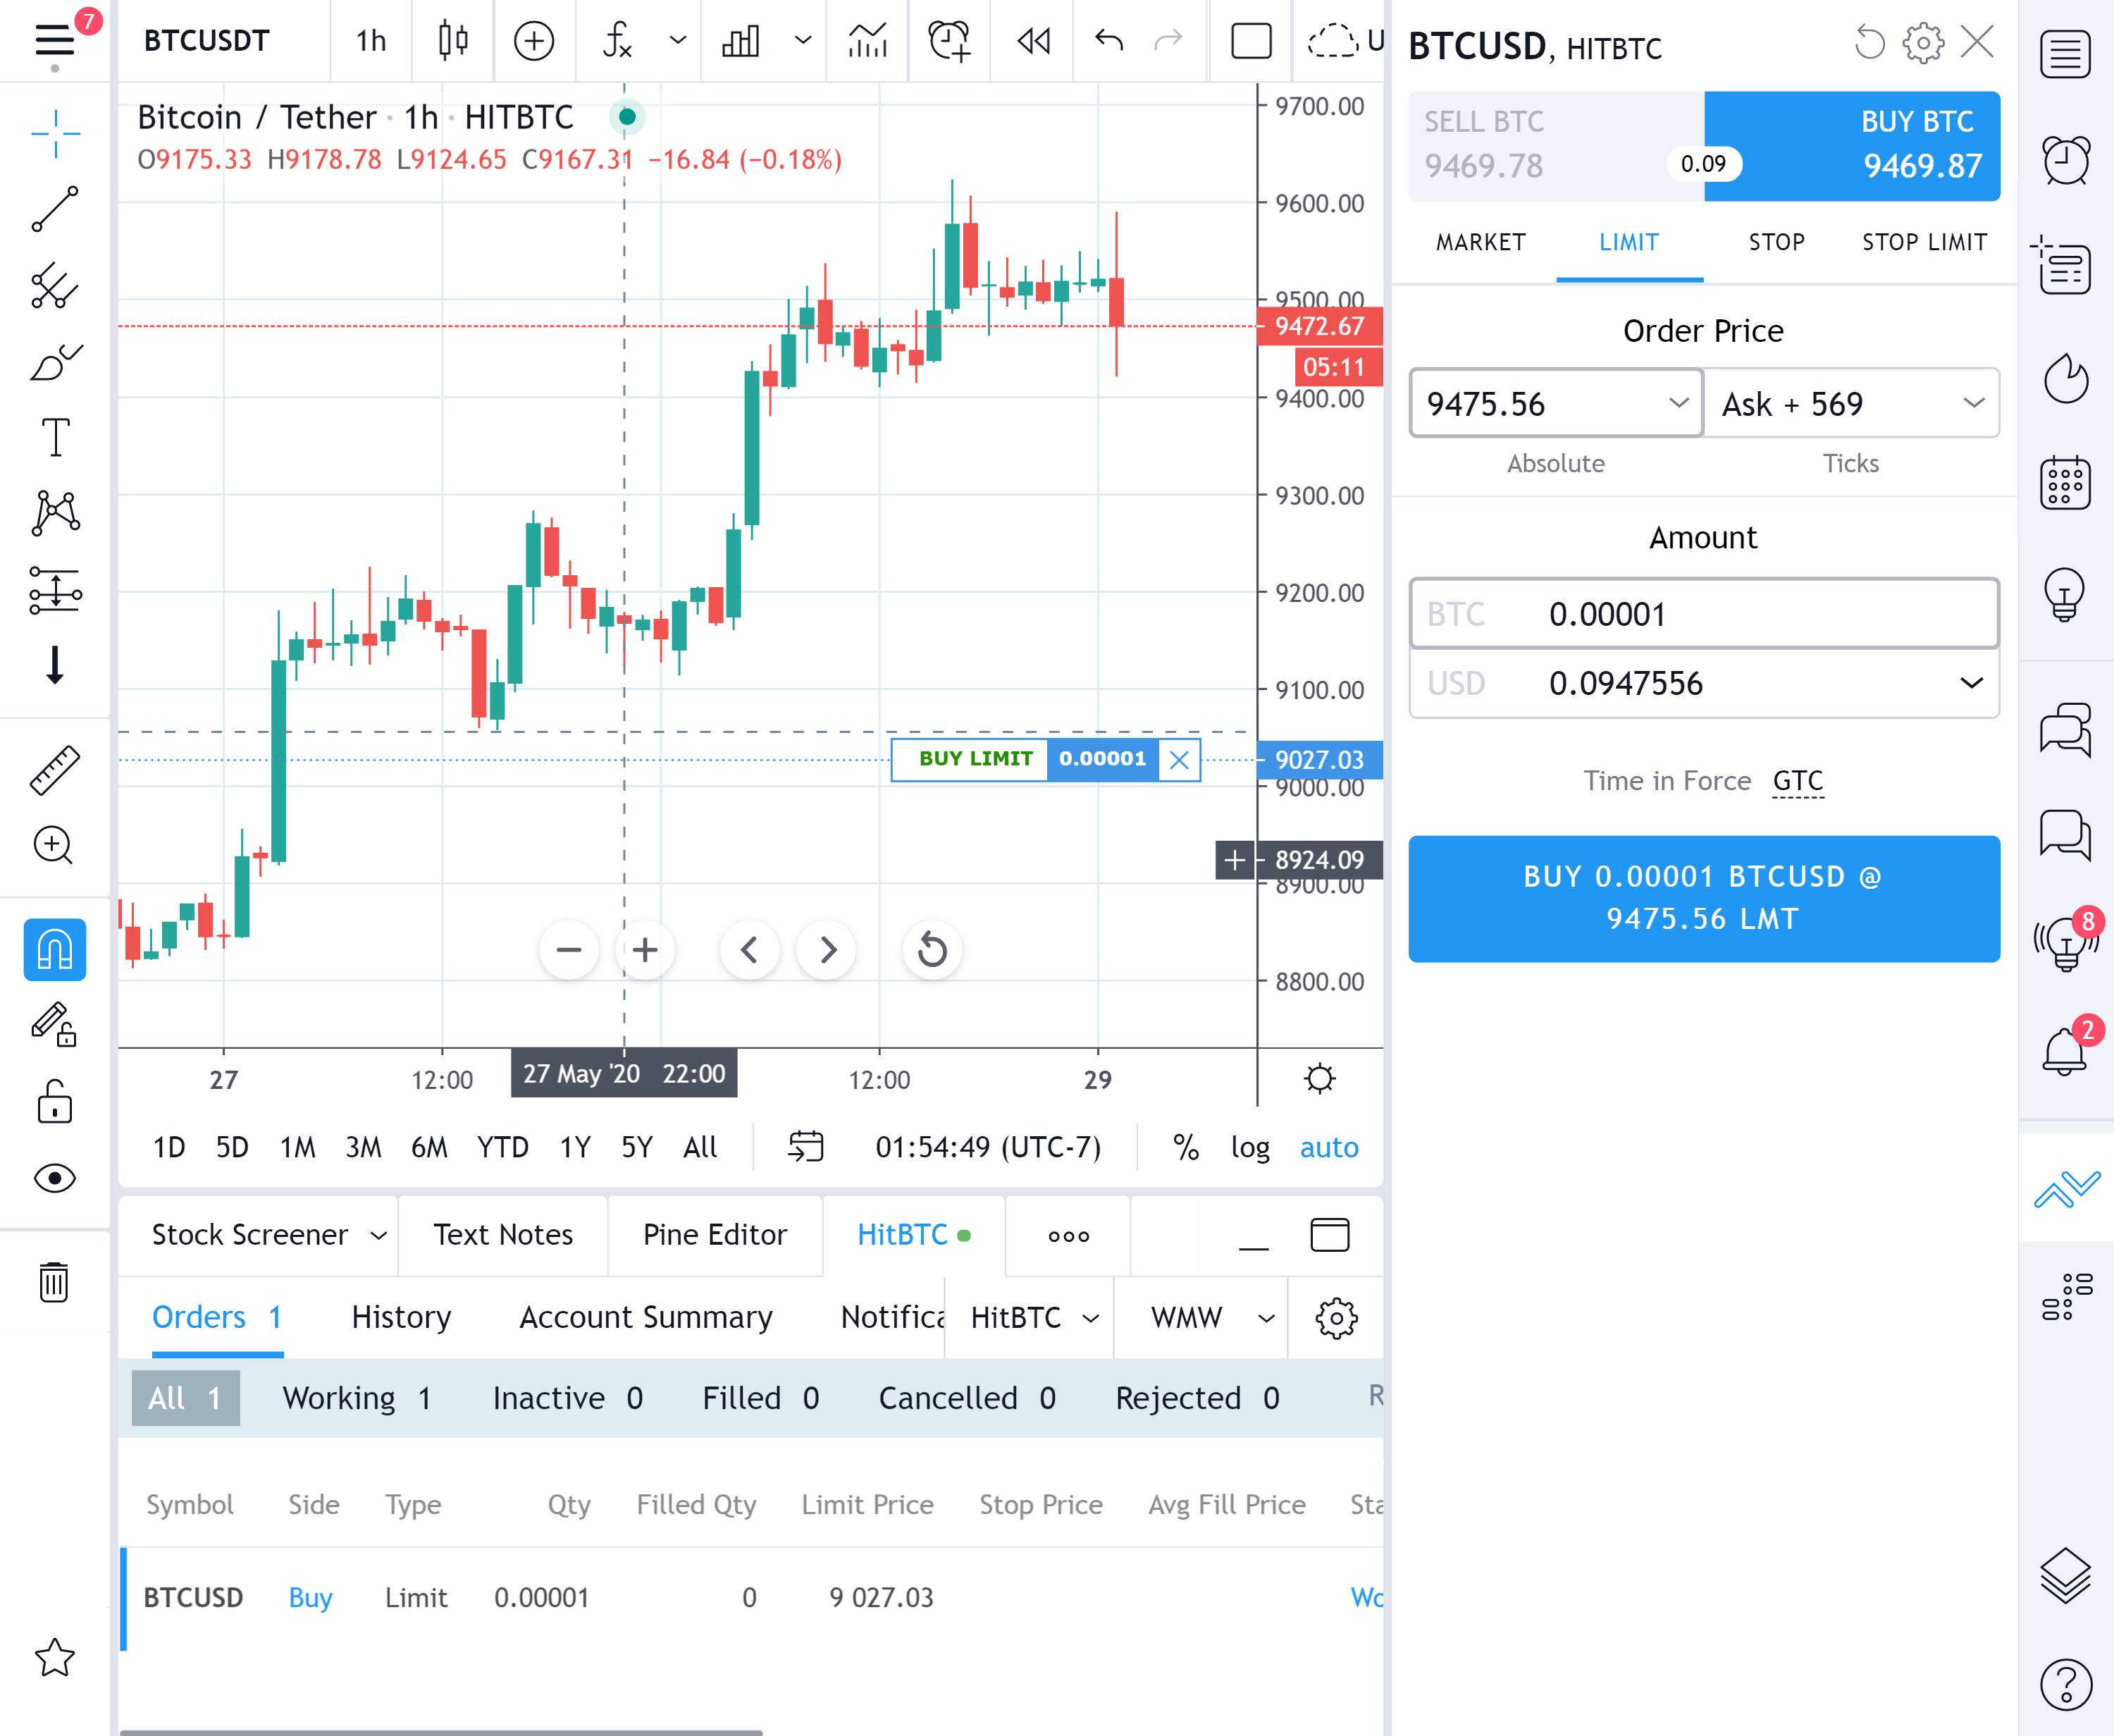This screenshot has height=1736, width=2114.
Task: Open the Indicators fx menu
Action: pyautogui.click(x=618, y=41)
